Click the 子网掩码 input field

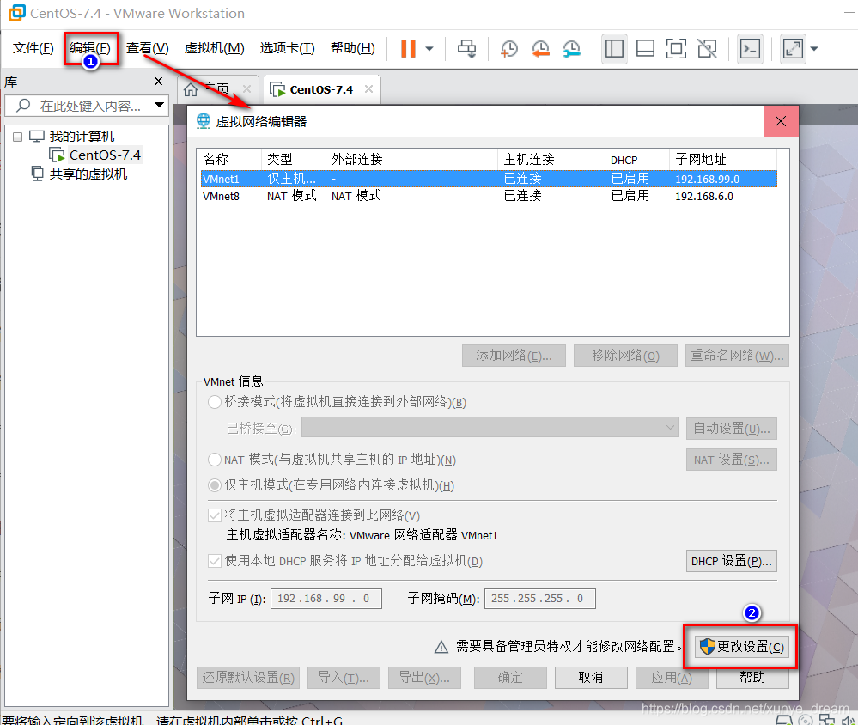540,599
